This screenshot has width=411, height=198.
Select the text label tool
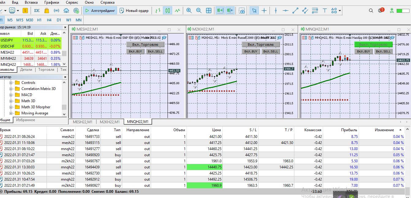325,11
